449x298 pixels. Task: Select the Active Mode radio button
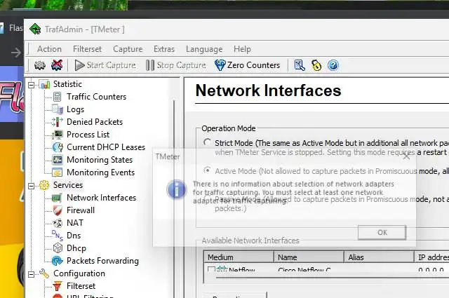[207, 170]
